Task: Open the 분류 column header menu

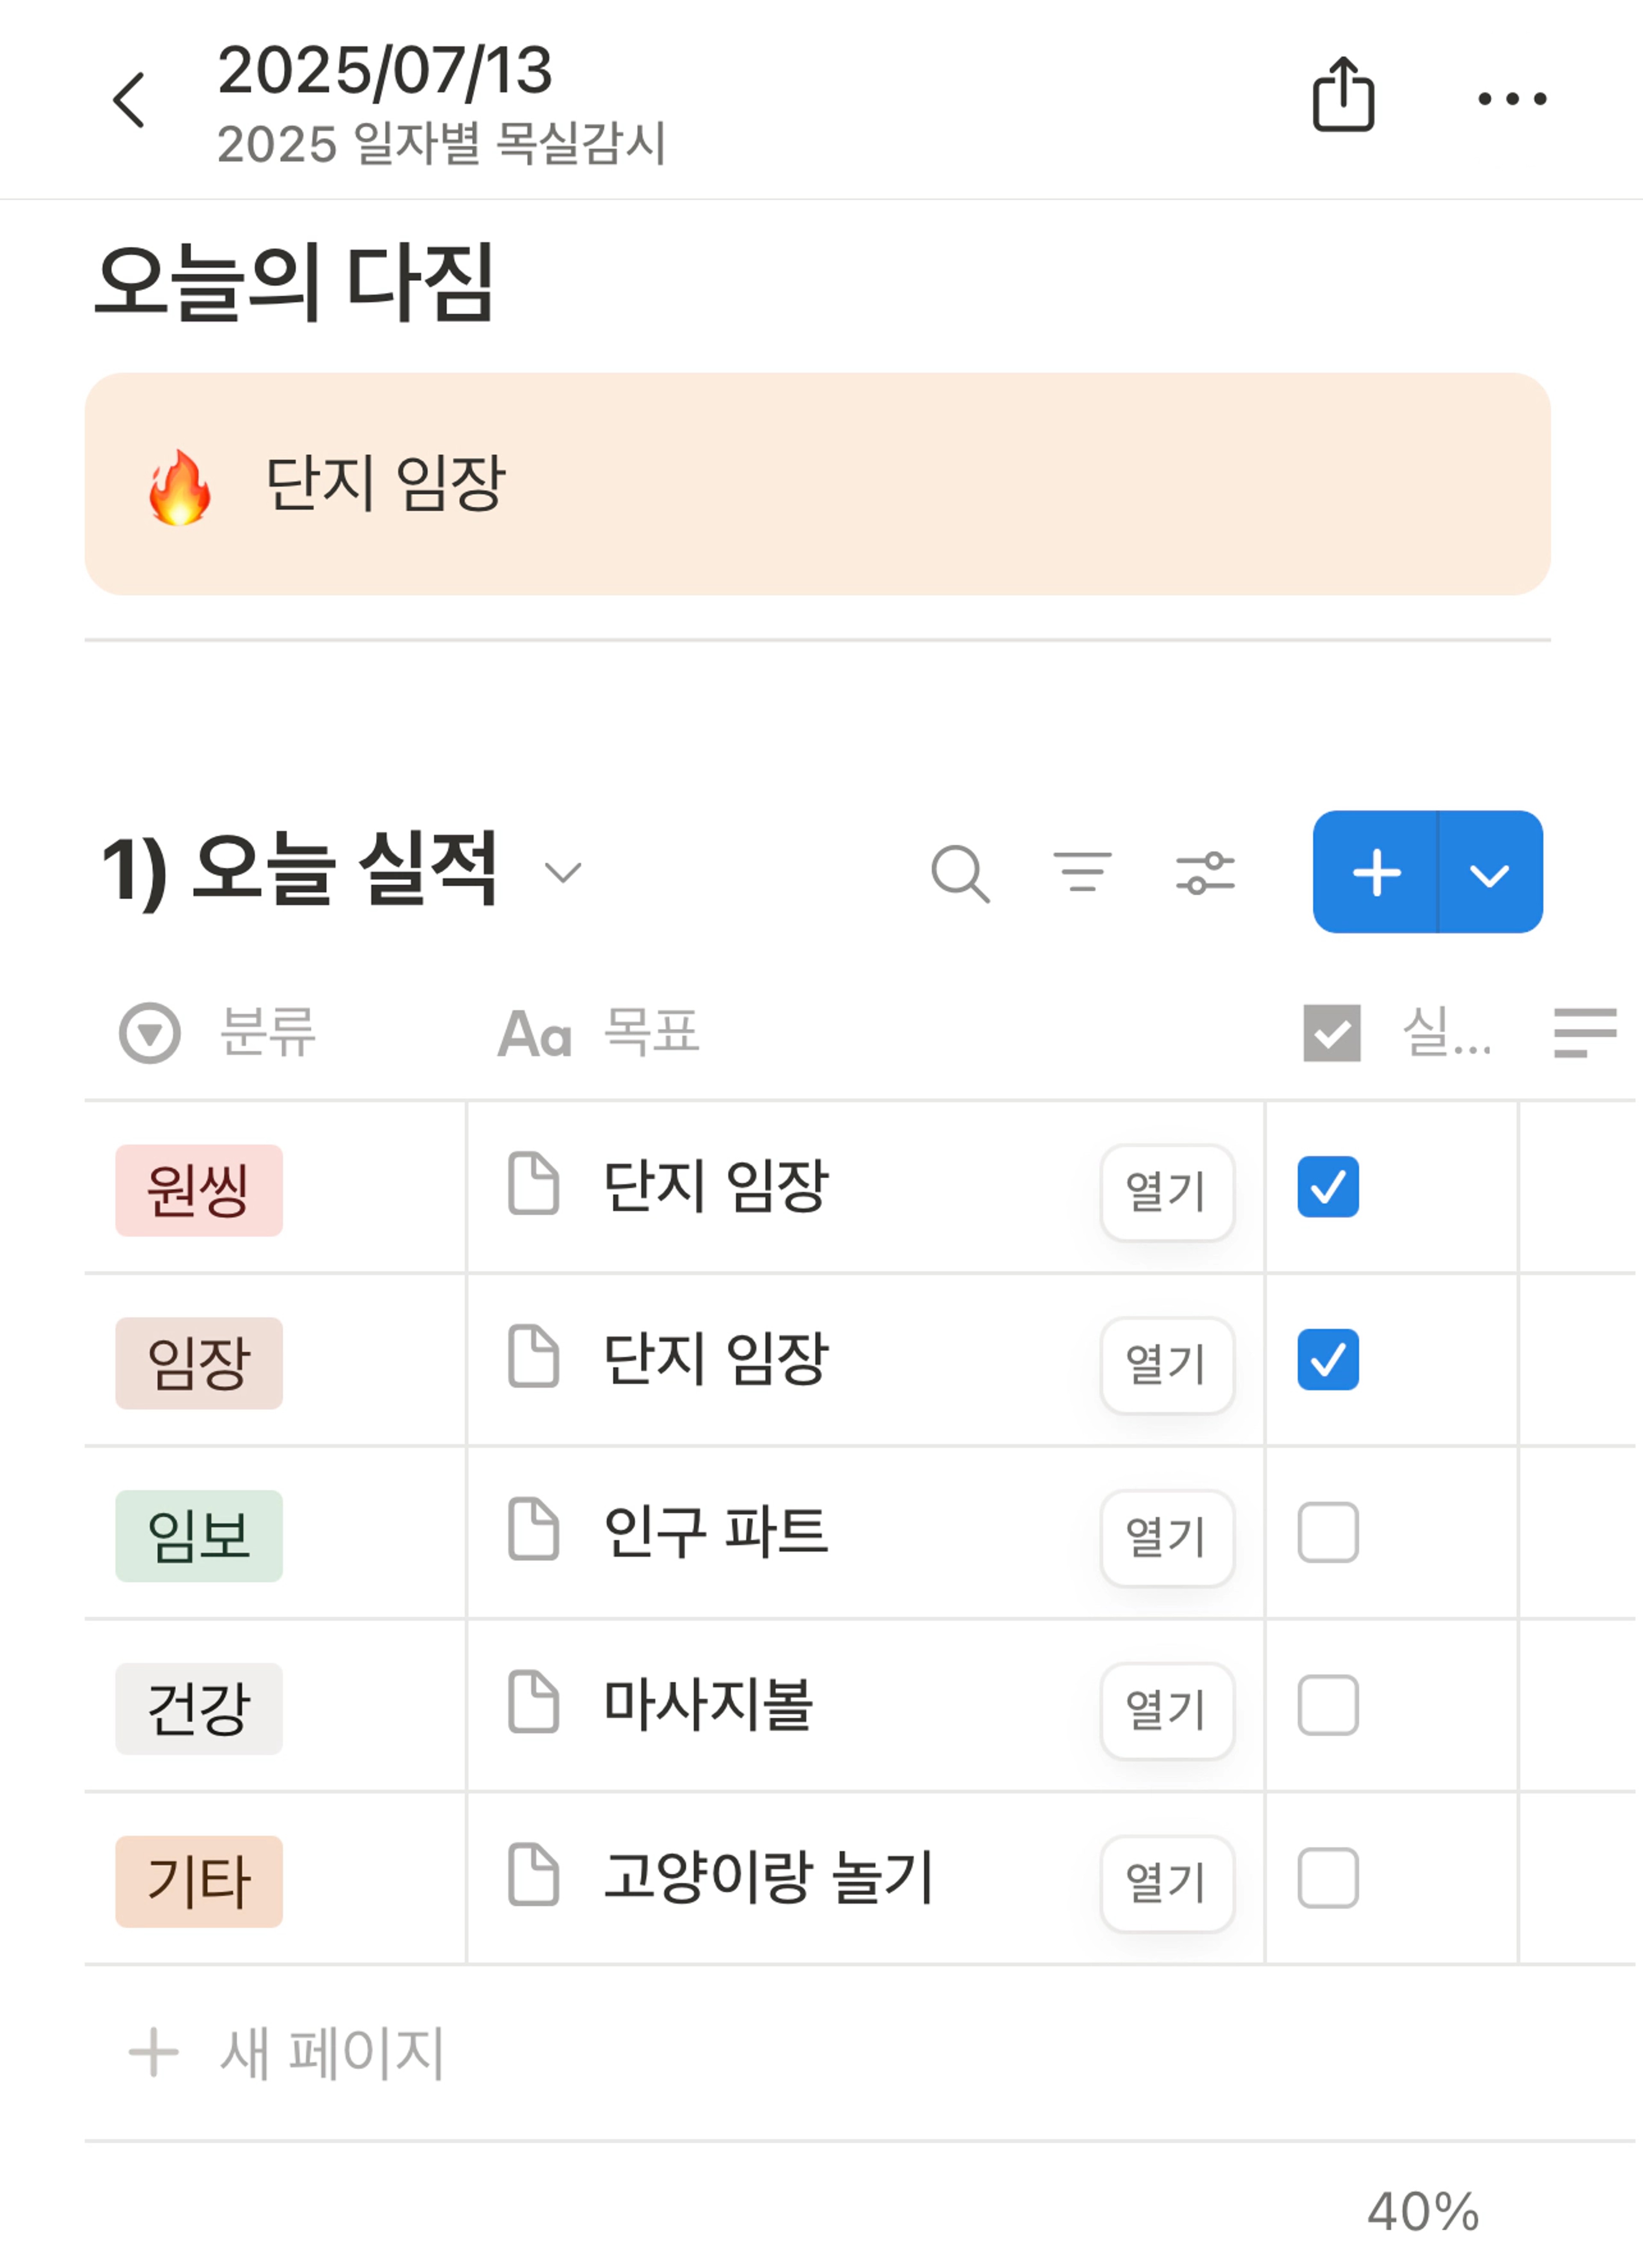Action: [218, 1032]
